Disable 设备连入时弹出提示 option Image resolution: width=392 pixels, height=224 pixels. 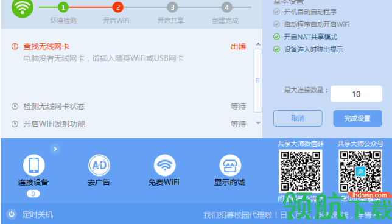click(276, 49)
